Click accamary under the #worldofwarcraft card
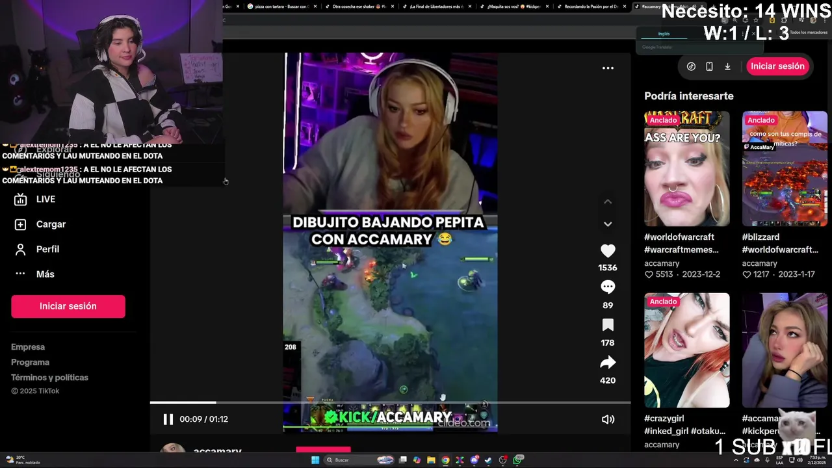Viewport: 832px width, 468px height. click(662, 263)
